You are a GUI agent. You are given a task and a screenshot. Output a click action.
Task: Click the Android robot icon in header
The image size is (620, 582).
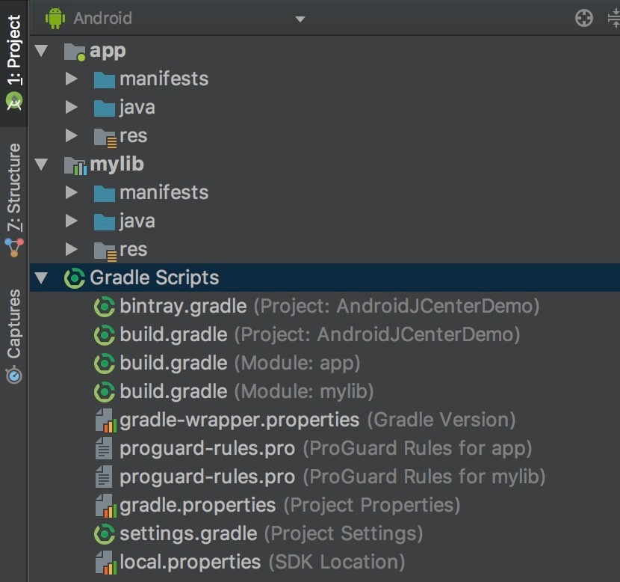[55, 18]
